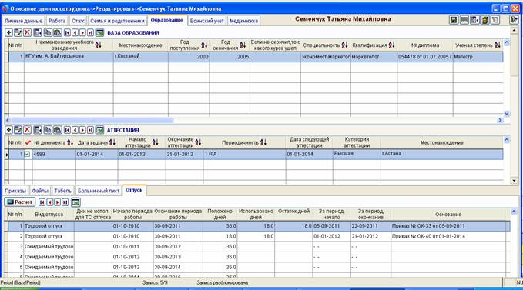This screenshot has height=290, width=523.
Task: Switch to the Мед книжка tab
Action: tap(243, 21)
